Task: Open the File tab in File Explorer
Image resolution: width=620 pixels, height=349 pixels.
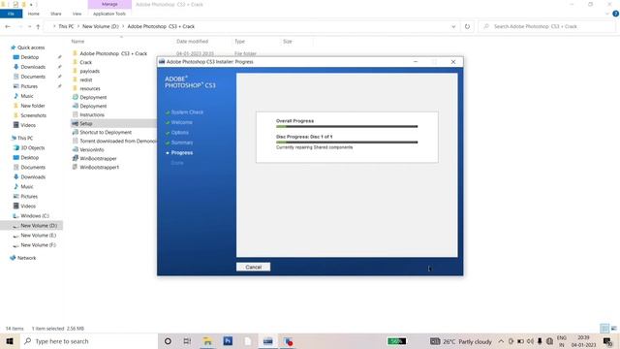Action: pyautogui.click(x=11, y=14)
